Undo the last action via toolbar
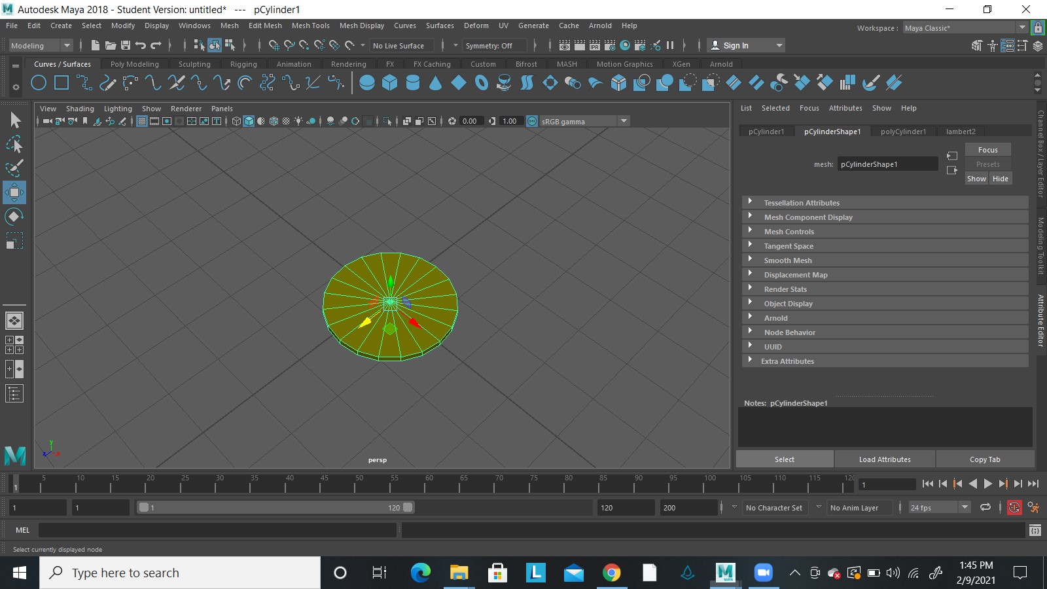The height and width of the screenshot is (589, 1047). [x=141, y=45]
